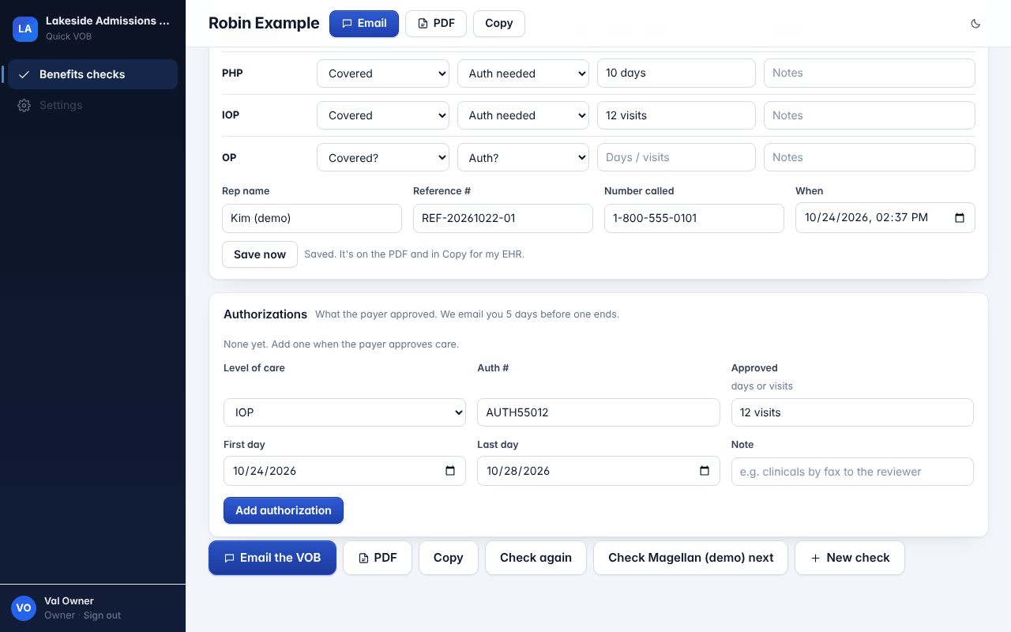Open Level of care dropdown
This screenshot has width=1011, height=632.
click(344, 412)
